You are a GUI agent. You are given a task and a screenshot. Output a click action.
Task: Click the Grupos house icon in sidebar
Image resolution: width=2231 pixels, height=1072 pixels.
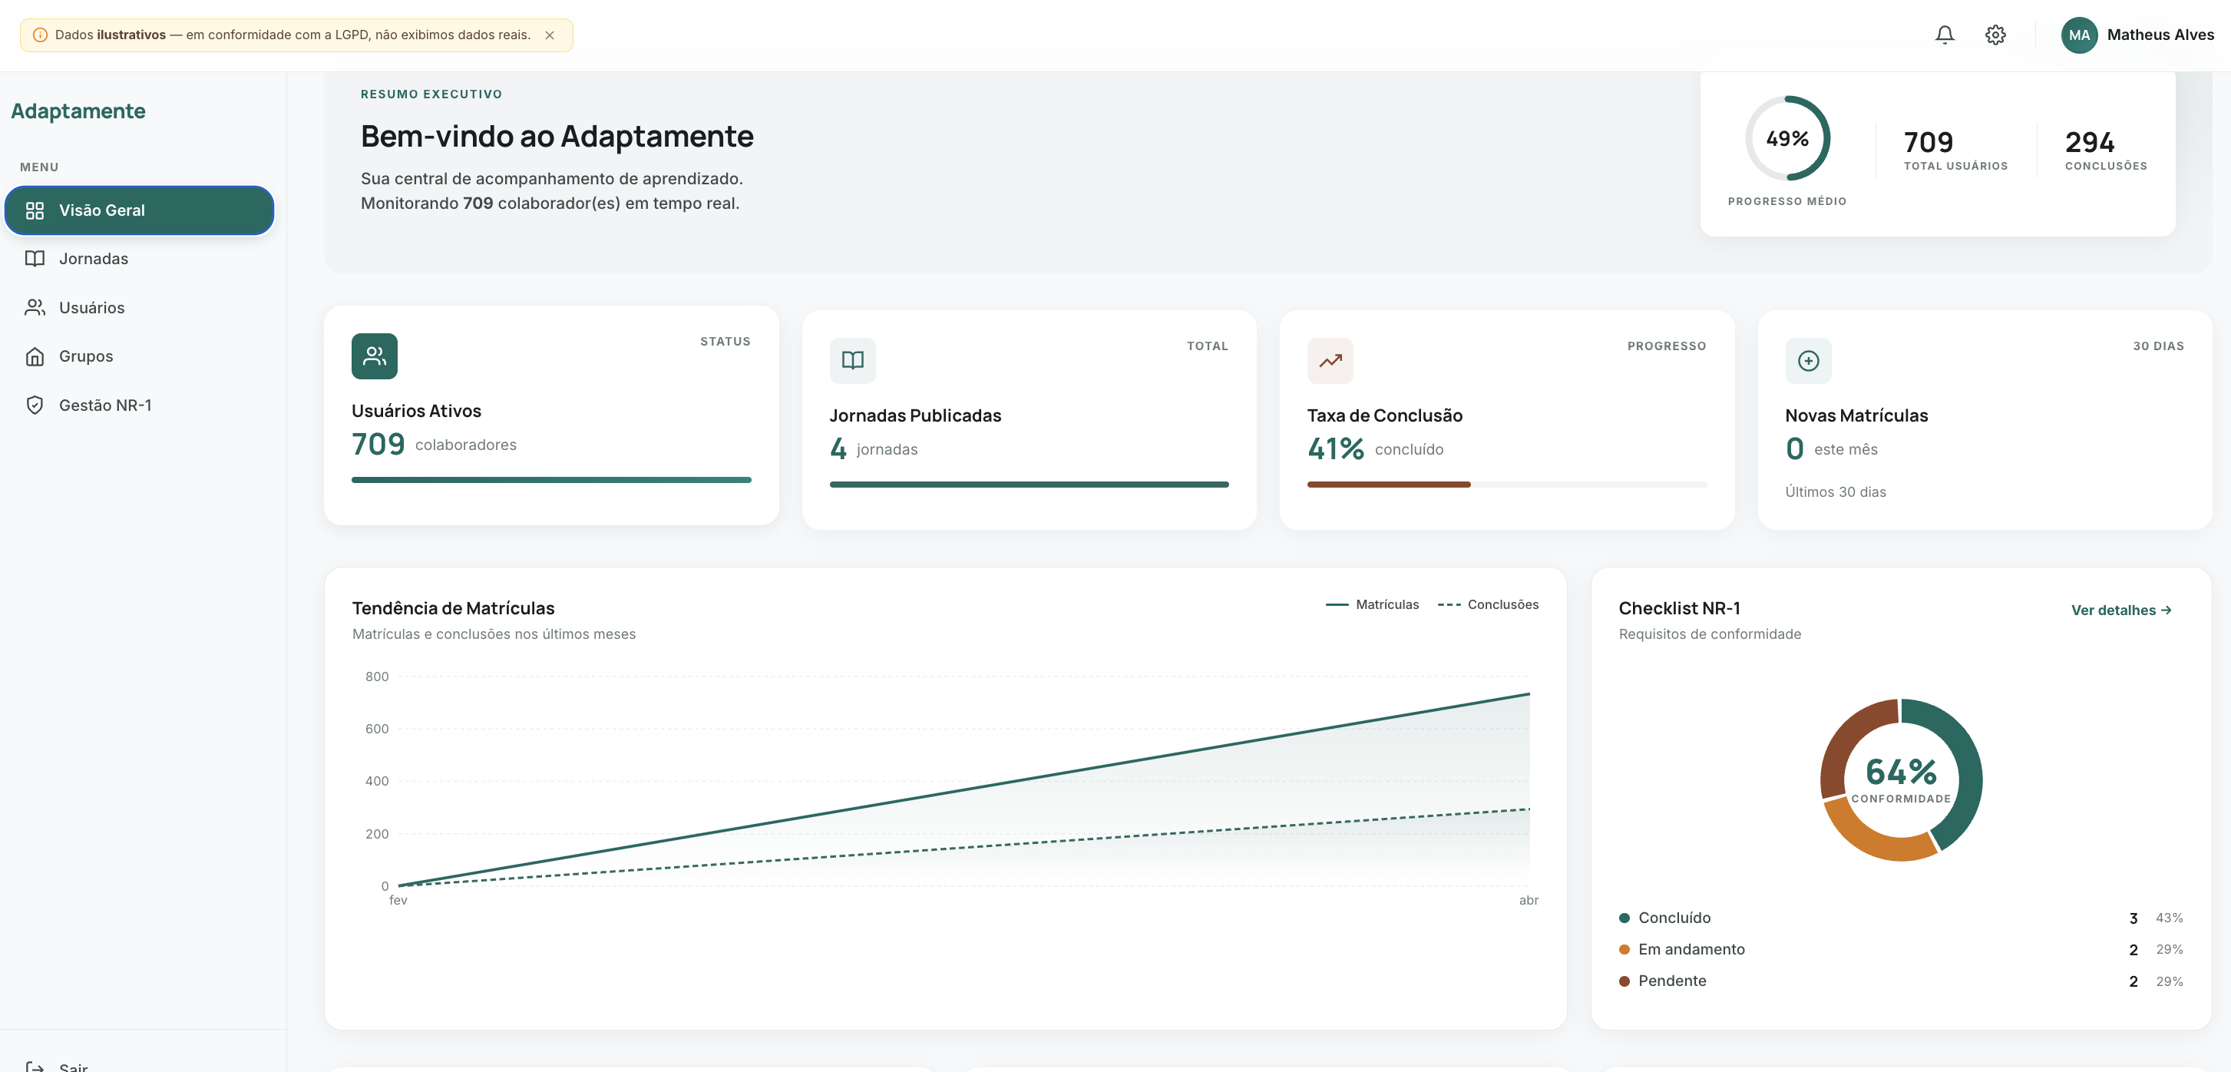(x=35, y=356)
